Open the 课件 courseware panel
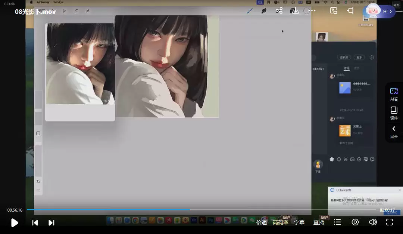 (x=394, y=113)
